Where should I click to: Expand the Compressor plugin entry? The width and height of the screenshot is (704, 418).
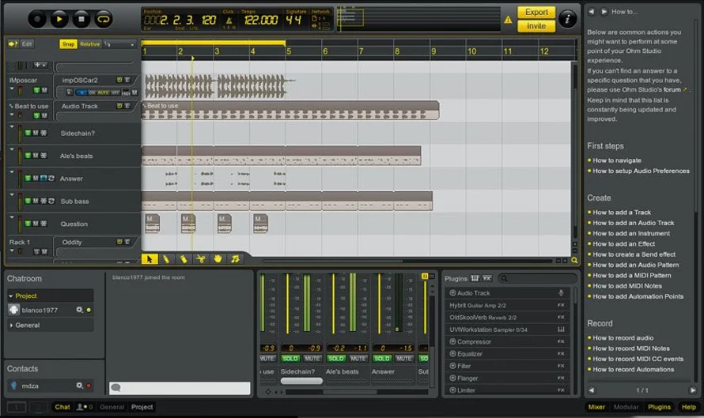453,342
